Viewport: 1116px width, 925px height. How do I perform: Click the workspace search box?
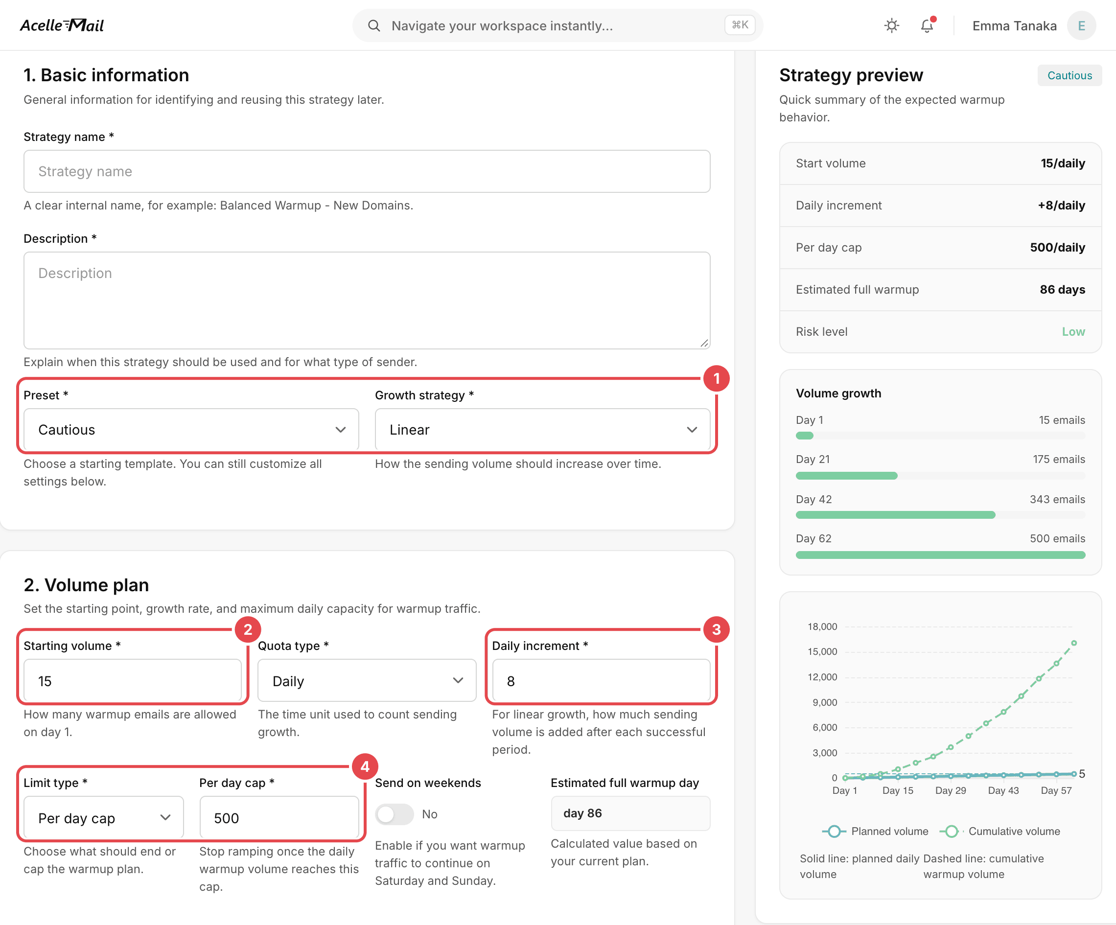pyautogui.click(x=558, y=25)
